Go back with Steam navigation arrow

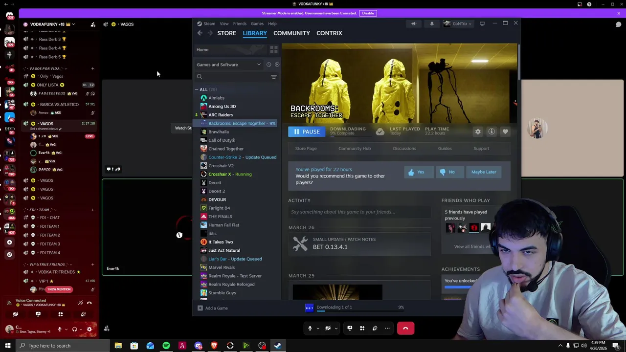coord(200,33)
